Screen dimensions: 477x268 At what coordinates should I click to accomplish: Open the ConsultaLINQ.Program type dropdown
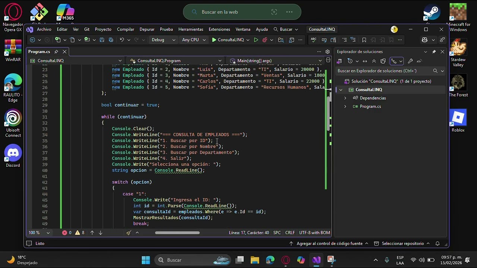point(176,61)
